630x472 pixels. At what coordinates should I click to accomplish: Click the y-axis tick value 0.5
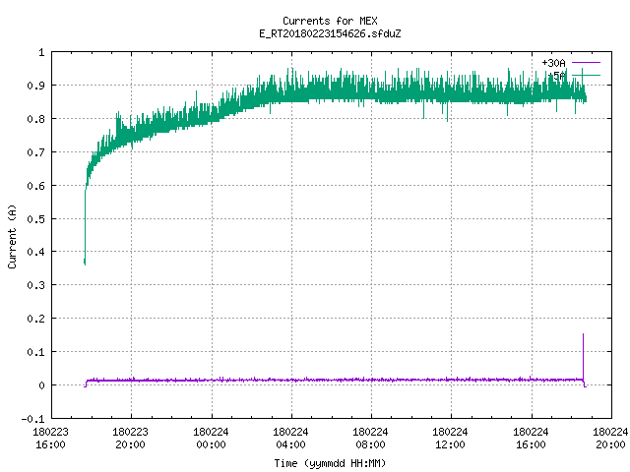point(35,218)
